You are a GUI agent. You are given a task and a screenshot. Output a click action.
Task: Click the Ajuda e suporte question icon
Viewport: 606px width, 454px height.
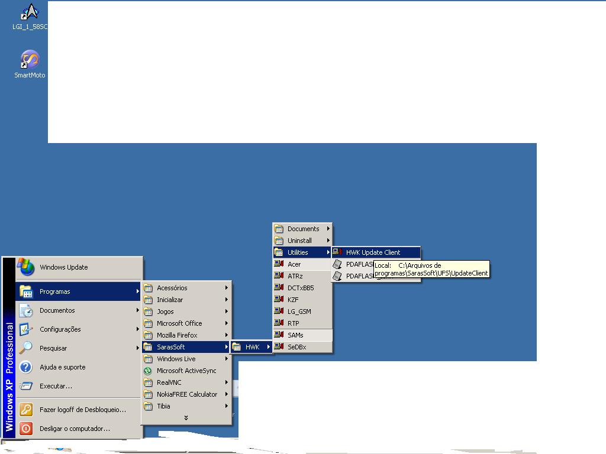coord(26,367)
